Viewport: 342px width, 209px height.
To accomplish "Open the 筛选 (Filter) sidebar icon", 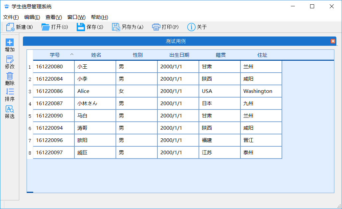I will coord(10,109).
